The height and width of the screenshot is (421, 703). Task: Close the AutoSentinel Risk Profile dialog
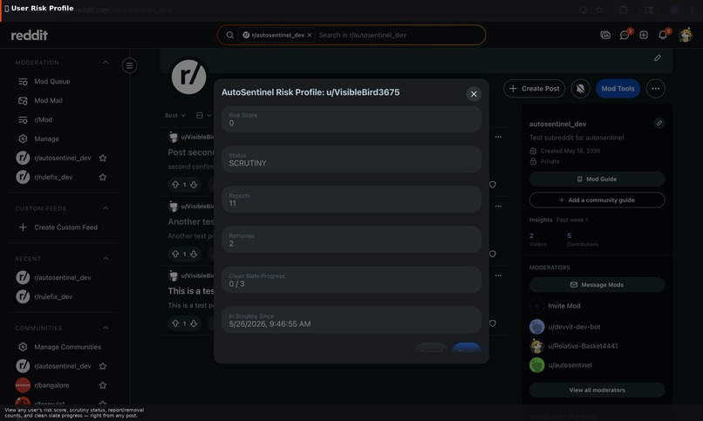pyautogui.click(x=474, y=94)
